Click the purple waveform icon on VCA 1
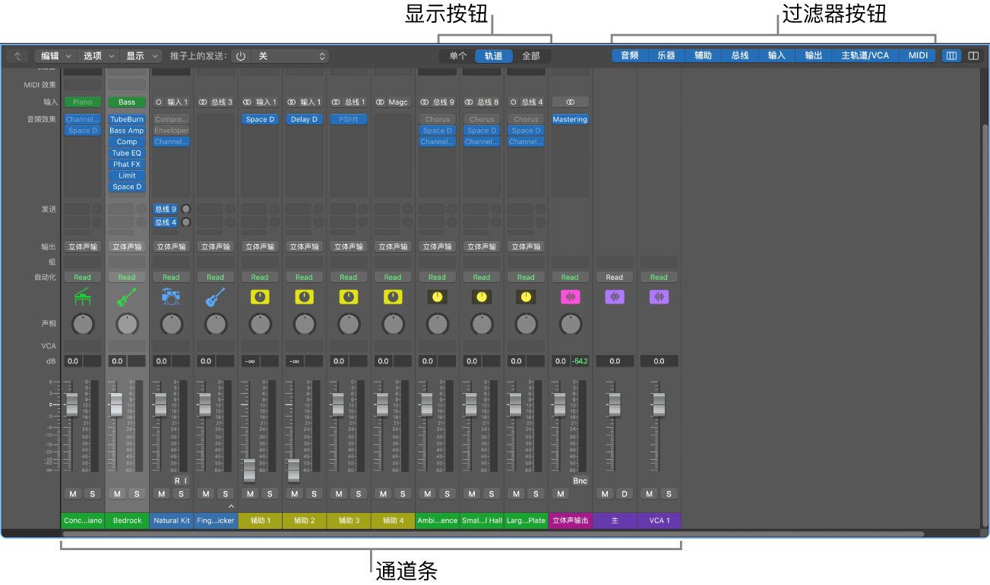Screen dimensions: 990x585 [659, 297]
